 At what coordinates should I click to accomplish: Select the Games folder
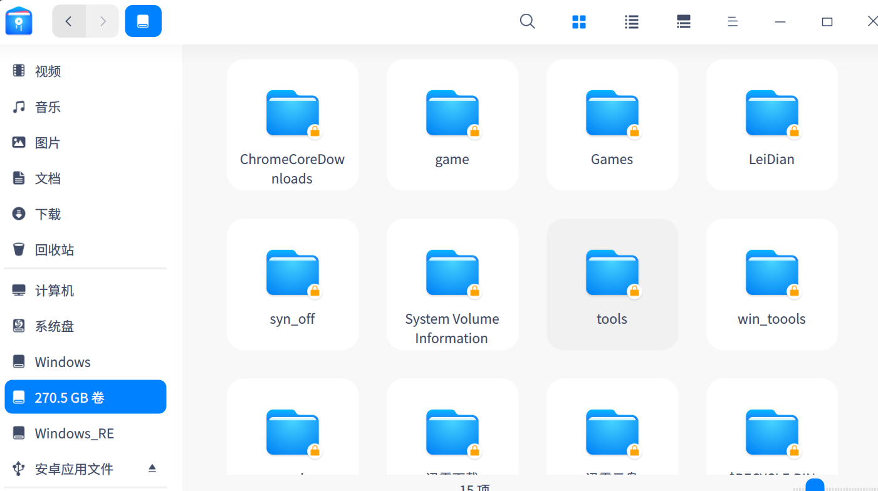tap(612, 125)
